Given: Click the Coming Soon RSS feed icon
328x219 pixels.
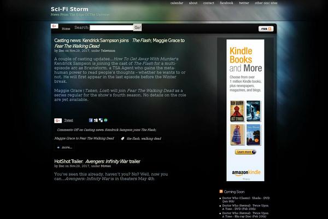Looking at the screenshot, I should tap(221, 191).
